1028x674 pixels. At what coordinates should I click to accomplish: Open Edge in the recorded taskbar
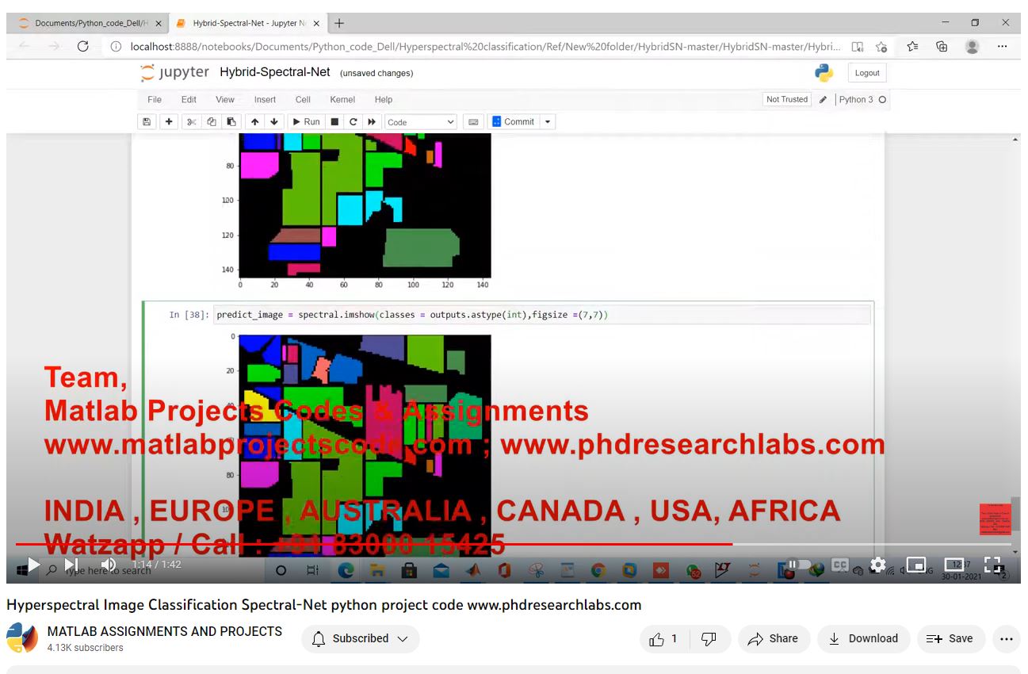pos(346,570)
